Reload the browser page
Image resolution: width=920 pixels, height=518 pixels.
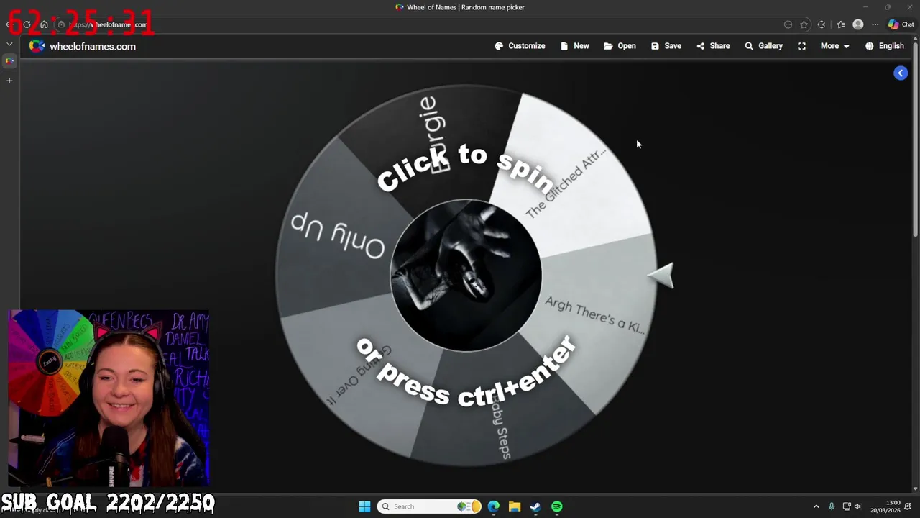click(x=27, y=24)
